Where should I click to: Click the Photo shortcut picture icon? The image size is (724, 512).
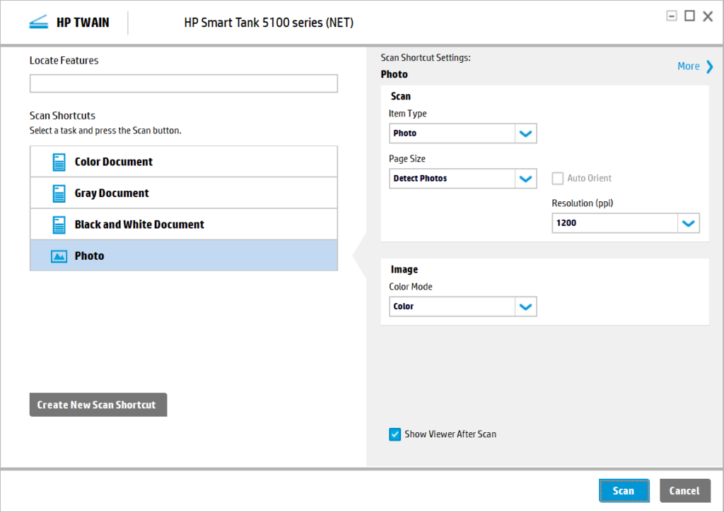[59, 256]
